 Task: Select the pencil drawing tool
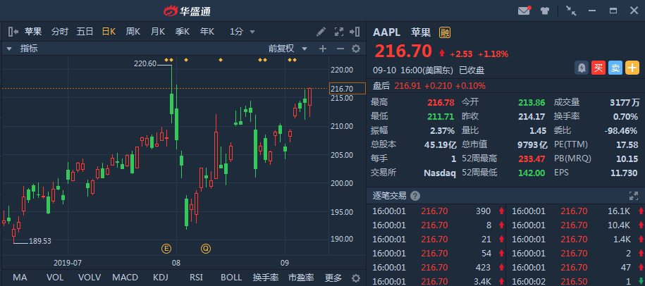click(321, 32)
